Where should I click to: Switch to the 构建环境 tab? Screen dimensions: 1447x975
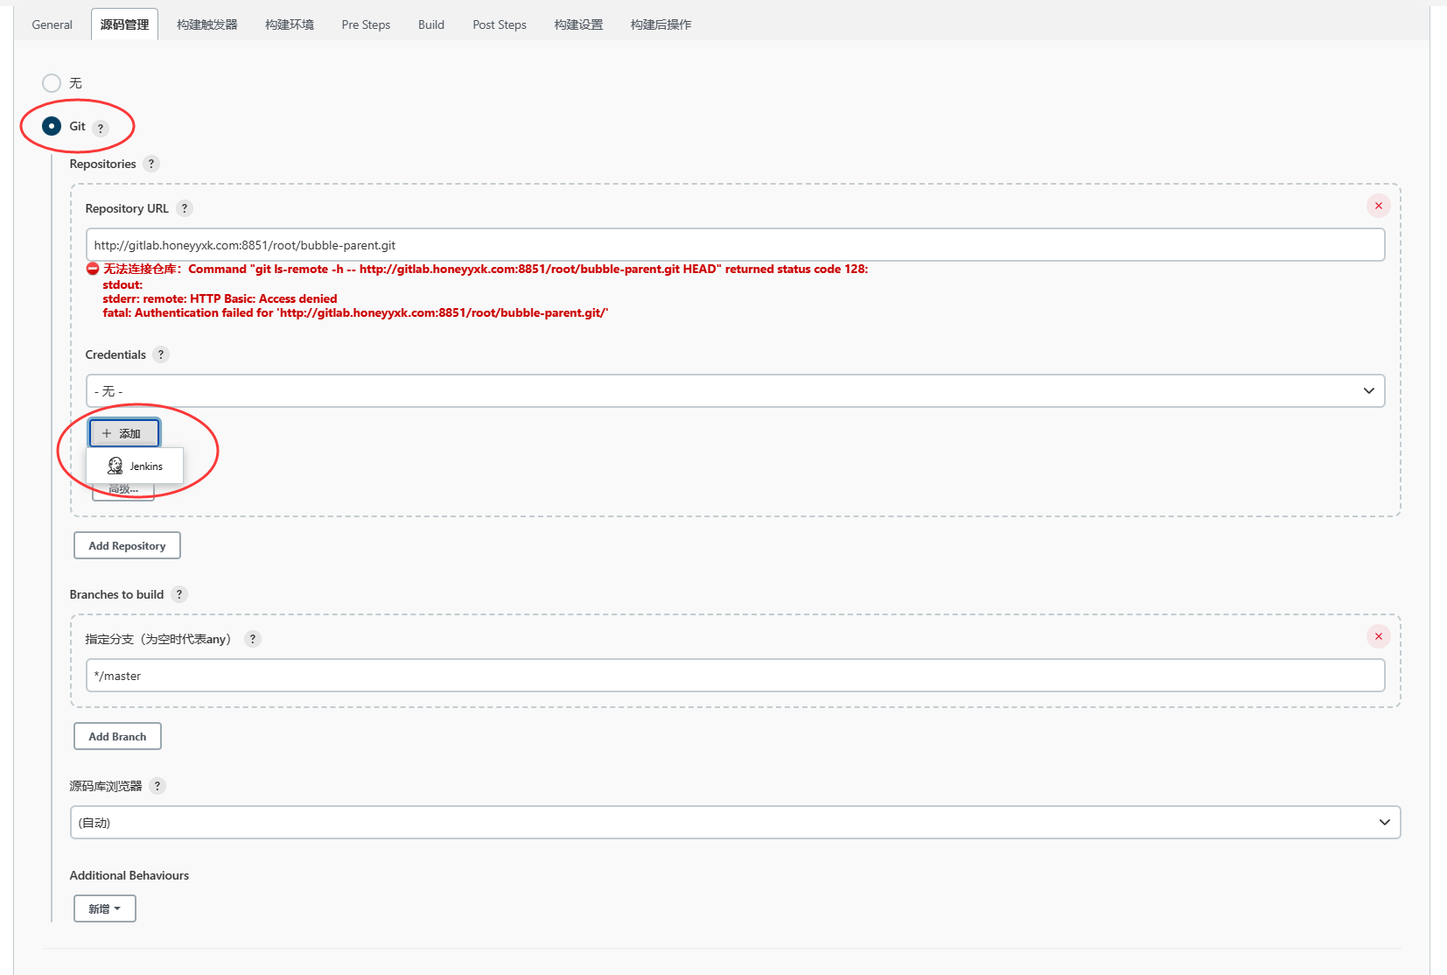pos(290,25)
